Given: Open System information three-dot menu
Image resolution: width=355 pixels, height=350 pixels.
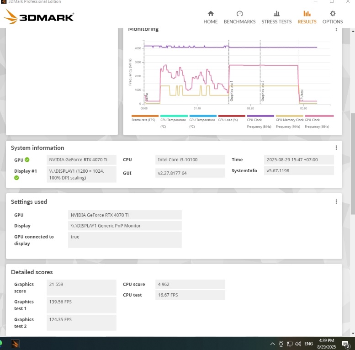Looking at the screenshot, I should pyautogui.click(x=336, y=148).
